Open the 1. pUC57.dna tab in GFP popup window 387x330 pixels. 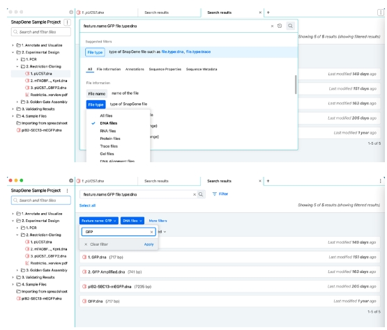point(106,181)
